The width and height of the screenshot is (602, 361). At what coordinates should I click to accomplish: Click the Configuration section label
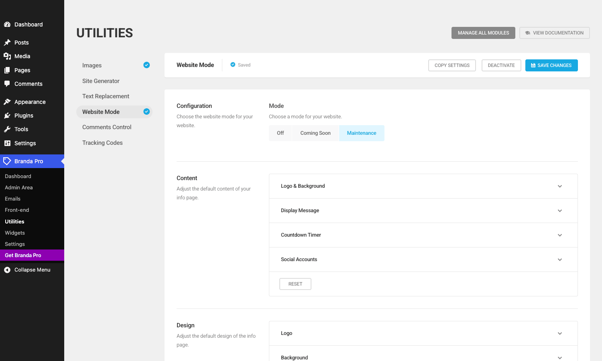pos(194,106)
